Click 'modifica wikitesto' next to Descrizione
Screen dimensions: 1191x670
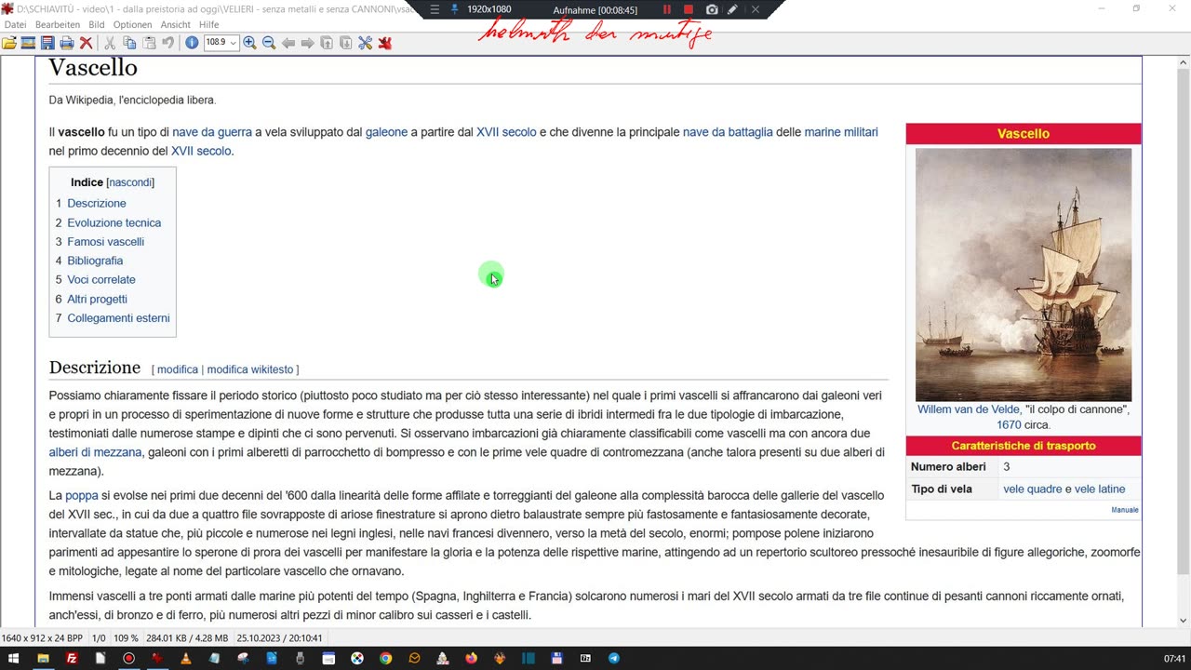pyautogui.click(x=250, y=369)
